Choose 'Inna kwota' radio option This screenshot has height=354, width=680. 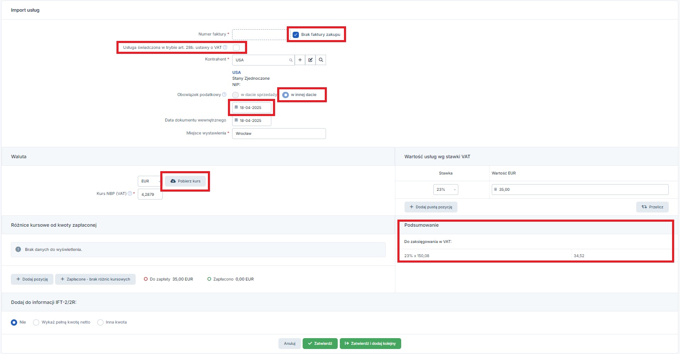point(100,322)
